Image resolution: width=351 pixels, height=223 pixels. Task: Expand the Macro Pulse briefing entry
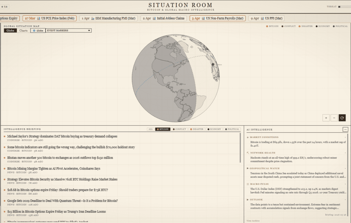tap(344, 184)
